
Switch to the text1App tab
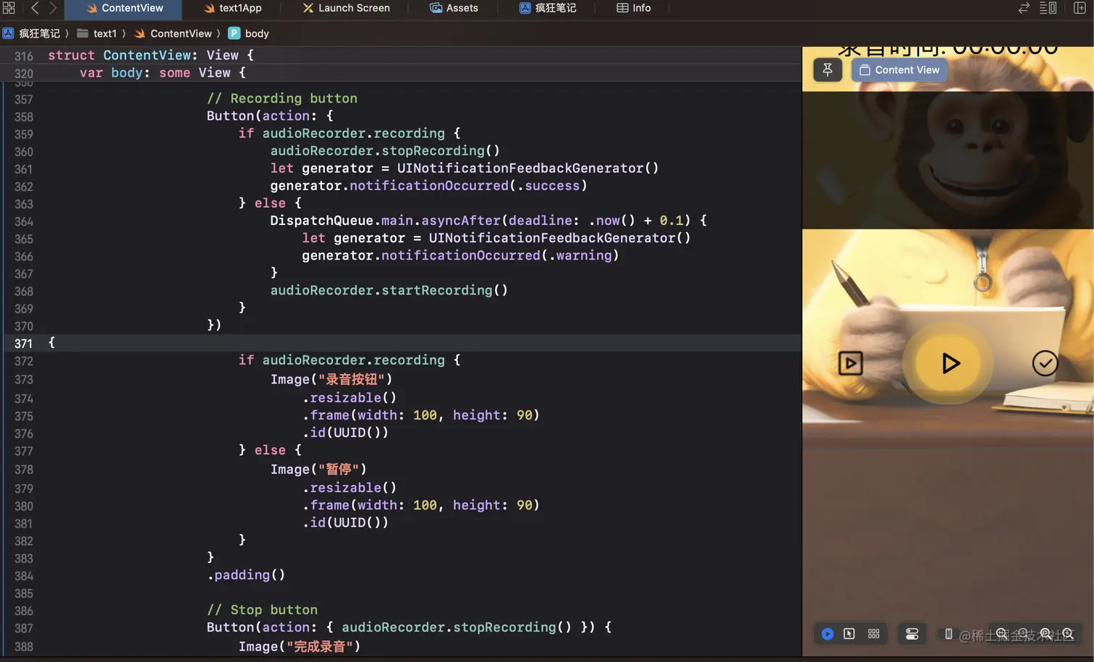pyautogui.click(x=233, y=8)
